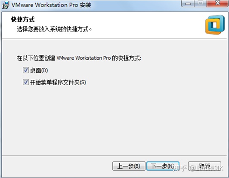Viewport: 229px width, 178px height.
Task: Click the white header banner background
Action: tap(131, 25)
